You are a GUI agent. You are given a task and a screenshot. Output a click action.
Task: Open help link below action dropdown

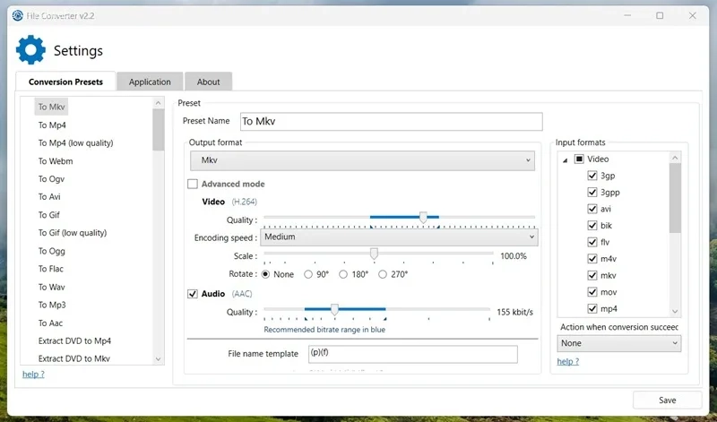pos(568,361)
